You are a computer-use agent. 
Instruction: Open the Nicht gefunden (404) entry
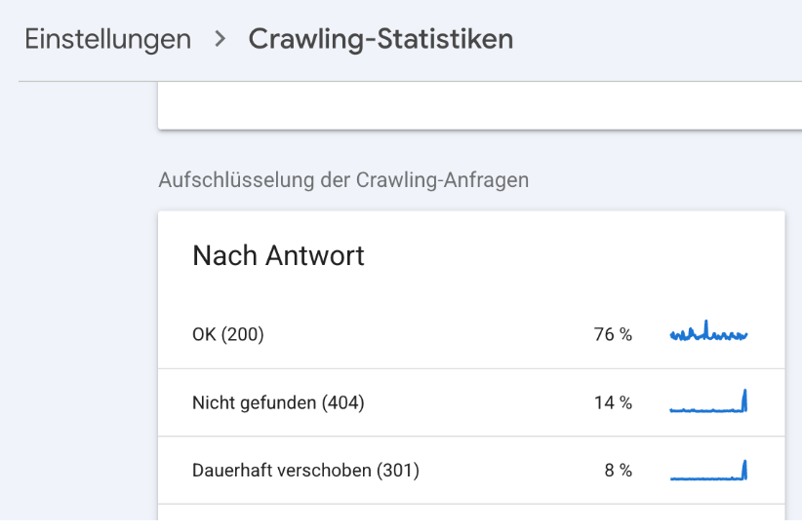pyautogui.click(x=471, y=402)
